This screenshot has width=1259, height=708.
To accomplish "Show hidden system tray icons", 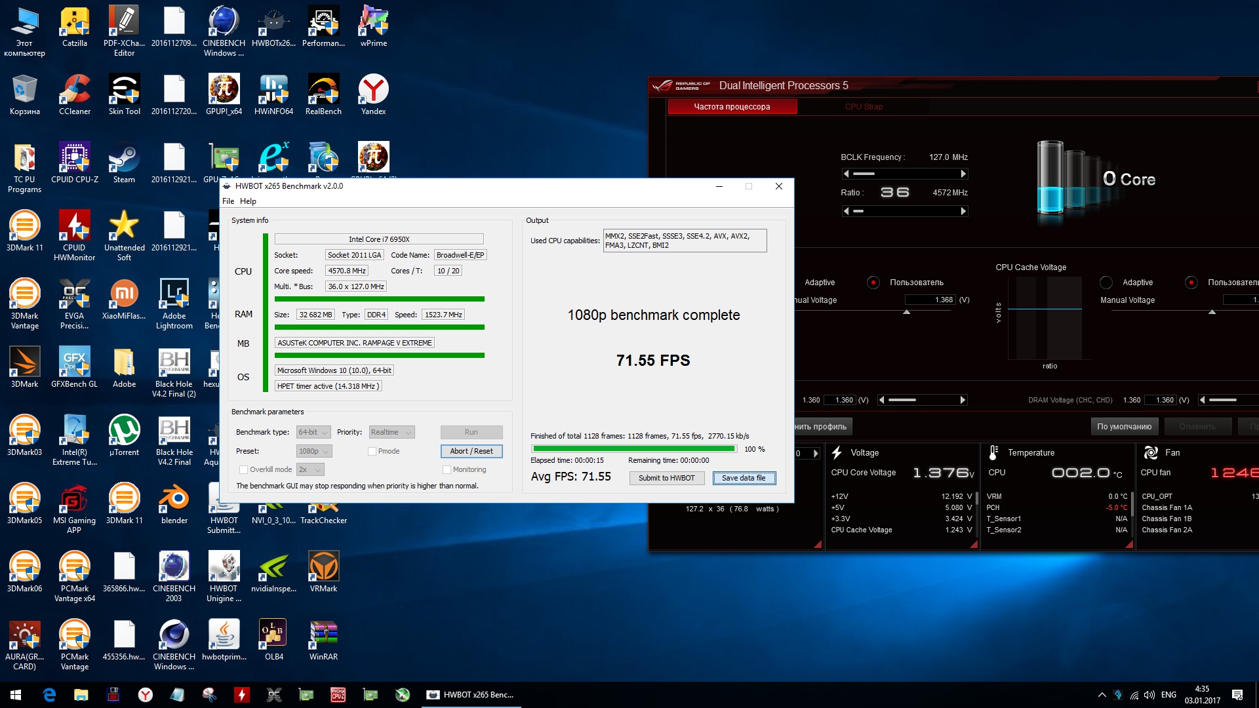I will [x=1102, y=695].
